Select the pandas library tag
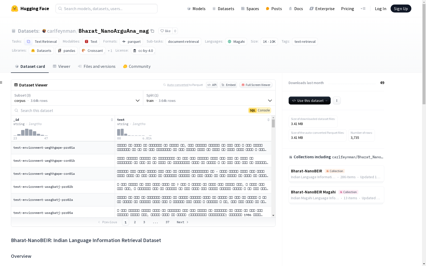Viewport: 426px width, 266px height. click(x=67, y=51)
